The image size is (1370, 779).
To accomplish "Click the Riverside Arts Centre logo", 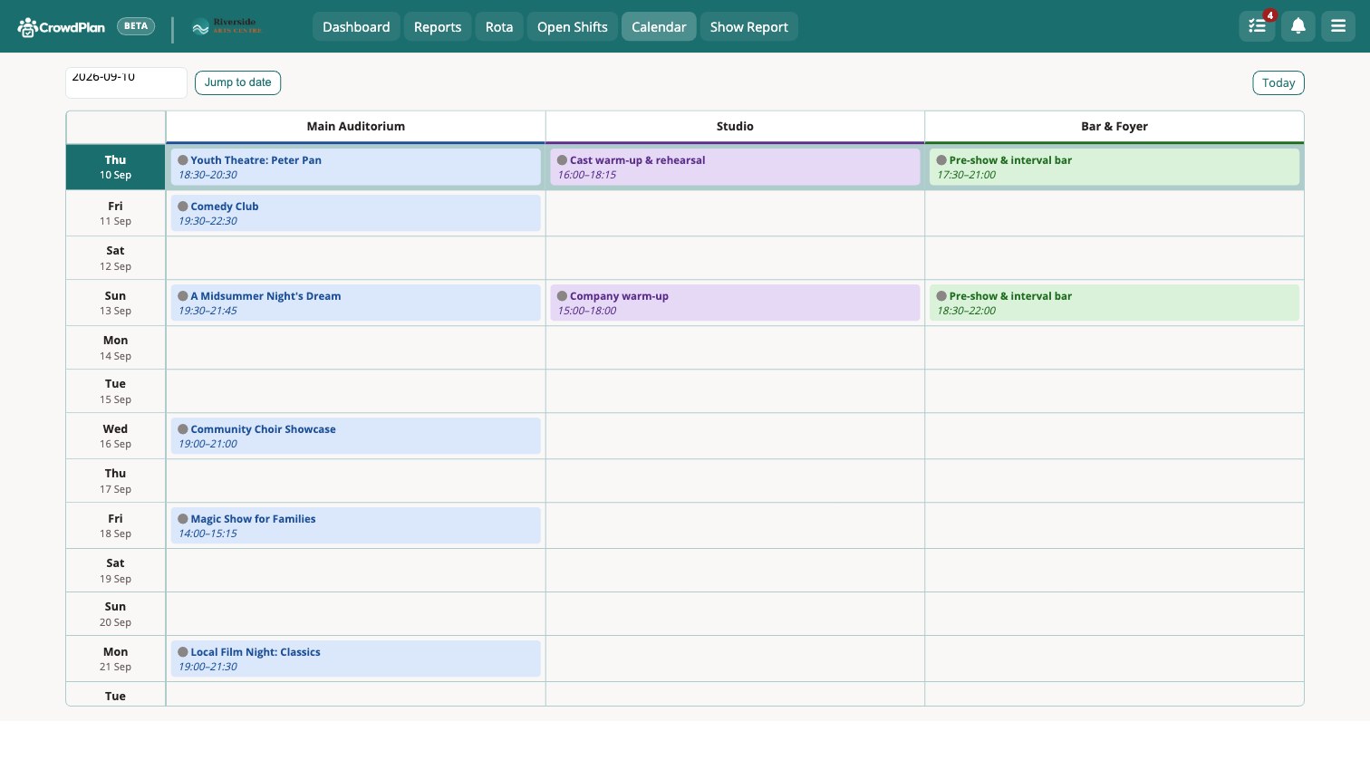I will pyautogui.click(x=227, y=27).
